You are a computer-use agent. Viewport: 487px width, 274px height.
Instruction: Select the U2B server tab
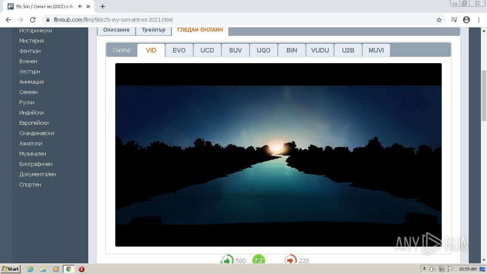point(348,50)
